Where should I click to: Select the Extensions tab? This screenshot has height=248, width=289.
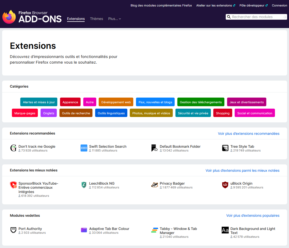tap(76, 19)
